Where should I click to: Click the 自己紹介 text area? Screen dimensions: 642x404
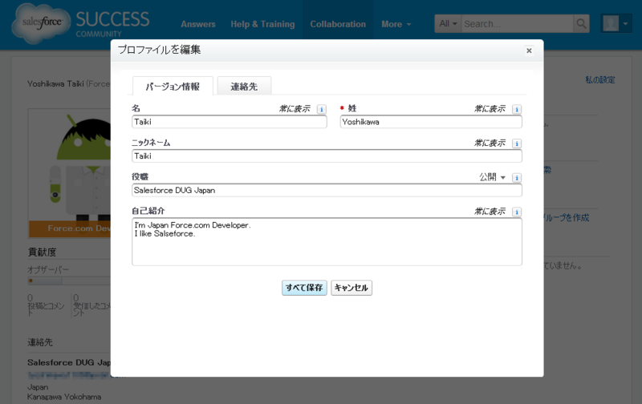[x=327, y=241]
